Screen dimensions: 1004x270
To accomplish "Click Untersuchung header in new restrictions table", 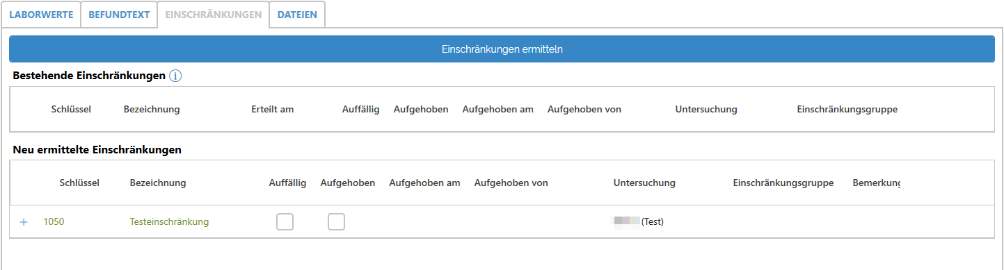I will (x=644, y=183).
